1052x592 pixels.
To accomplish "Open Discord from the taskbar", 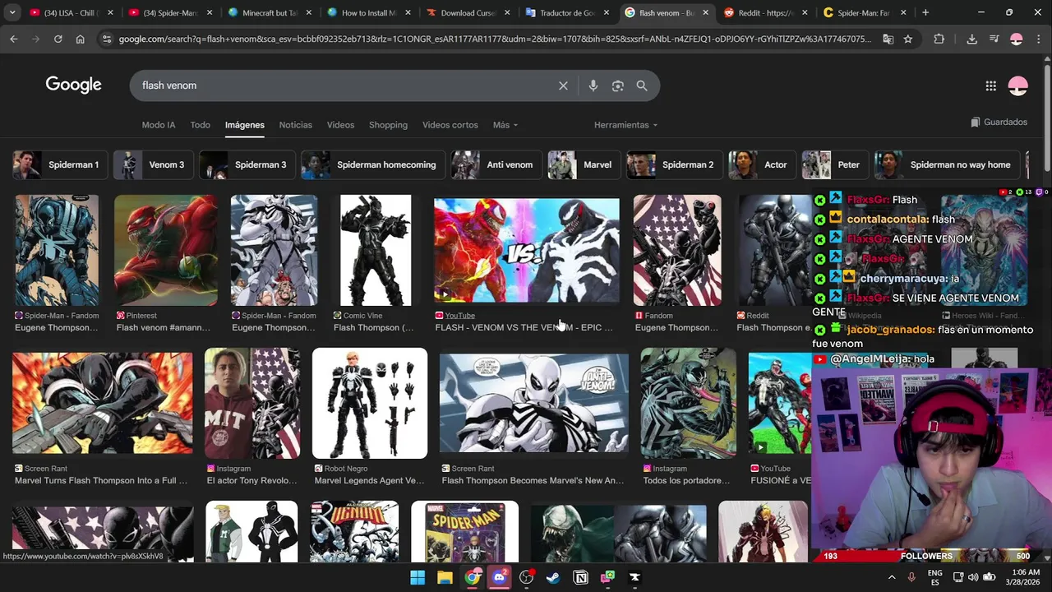I will 499,577.
